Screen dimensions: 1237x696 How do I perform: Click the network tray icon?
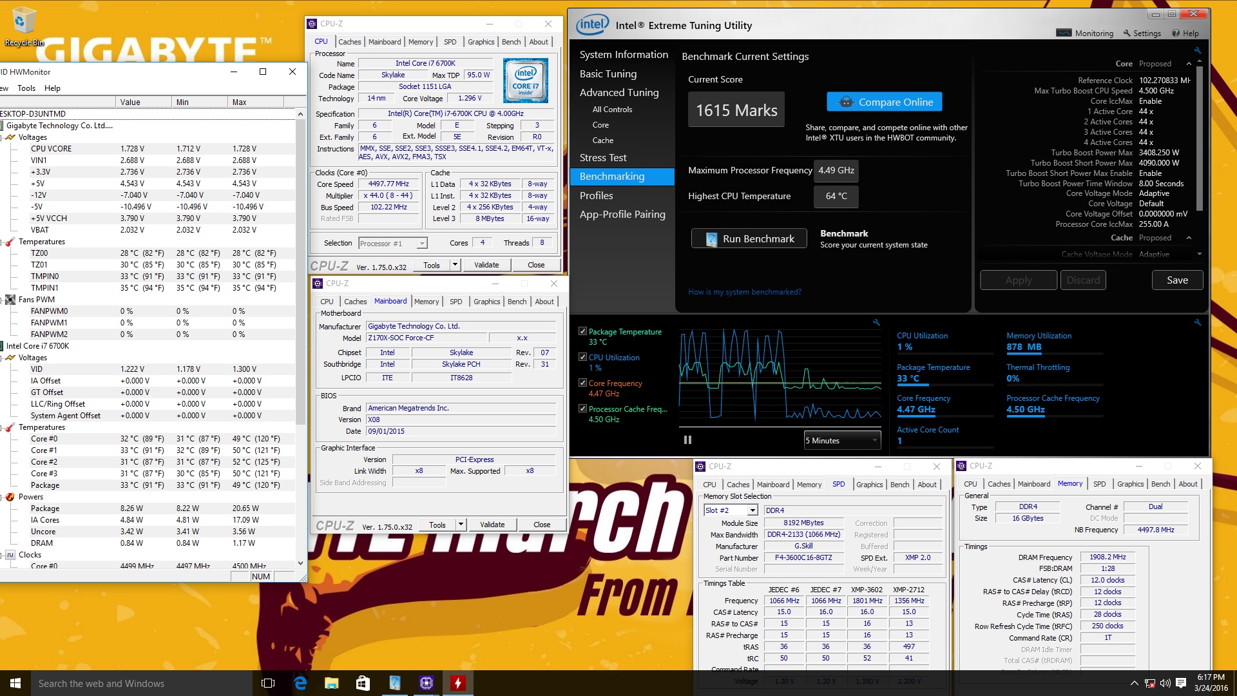click(1149, 683)
